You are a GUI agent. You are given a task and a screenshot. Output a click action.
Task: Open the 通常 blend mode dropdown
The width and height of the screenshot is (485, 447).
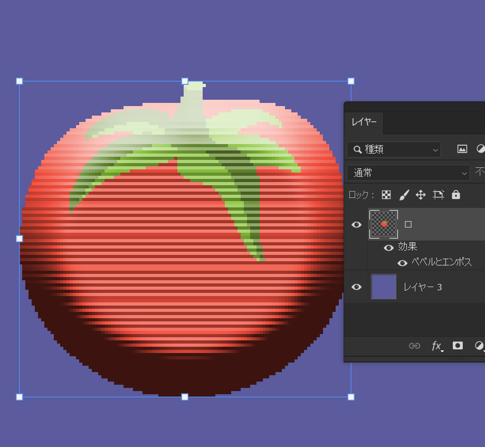(408, 173)
